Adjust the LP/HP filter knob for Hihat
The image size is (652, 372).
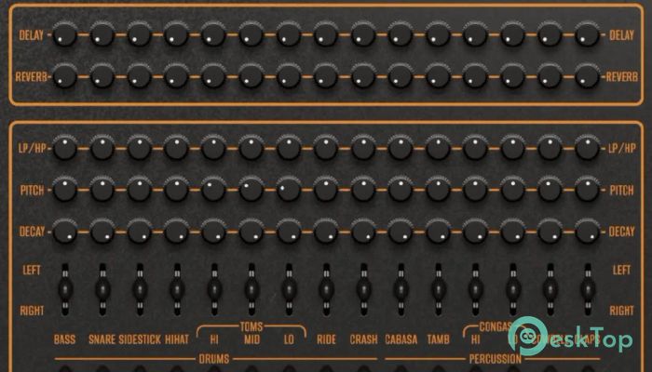[176, 147]
